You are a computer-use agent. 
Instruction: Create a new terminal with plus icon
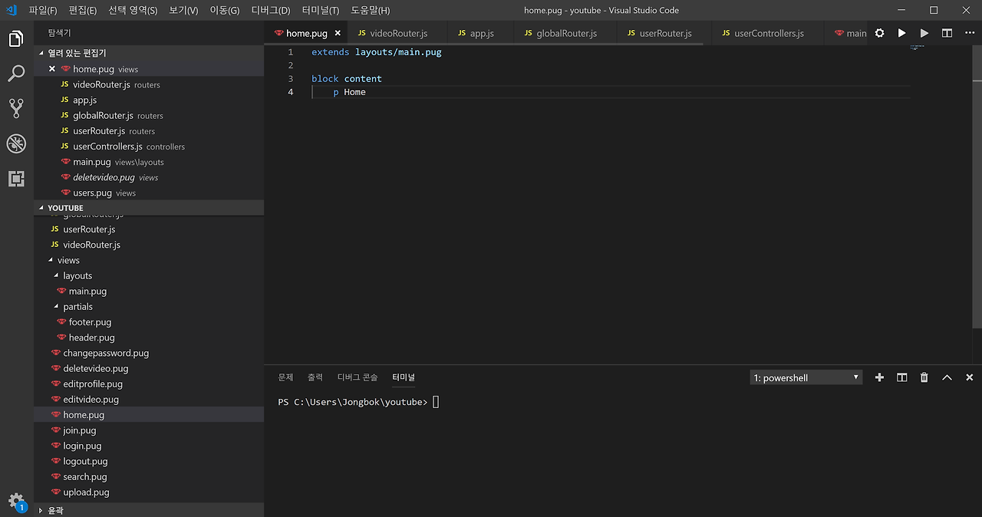click(x=879, y=377)
